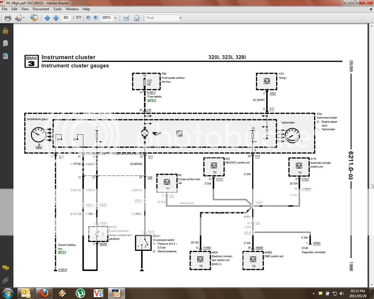374x299 pixels.
Task: Click the document and files toolbar icon
Action: [x=18, y=18]
